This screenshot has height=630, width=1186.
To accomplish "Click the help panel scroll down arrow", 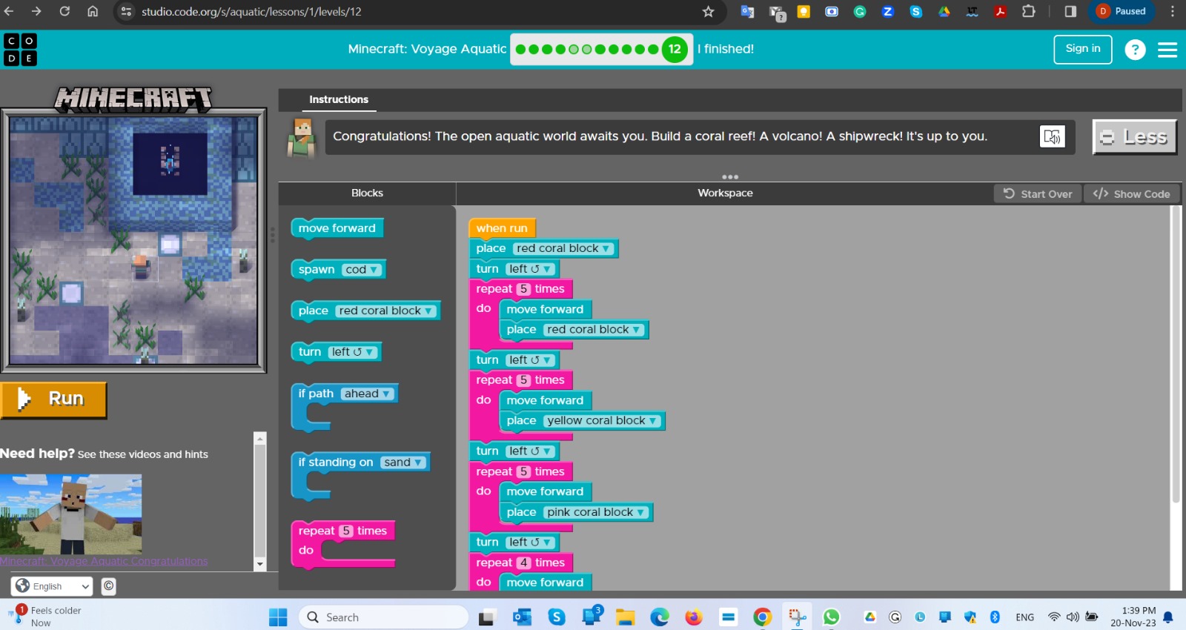I will click(259, 564).
